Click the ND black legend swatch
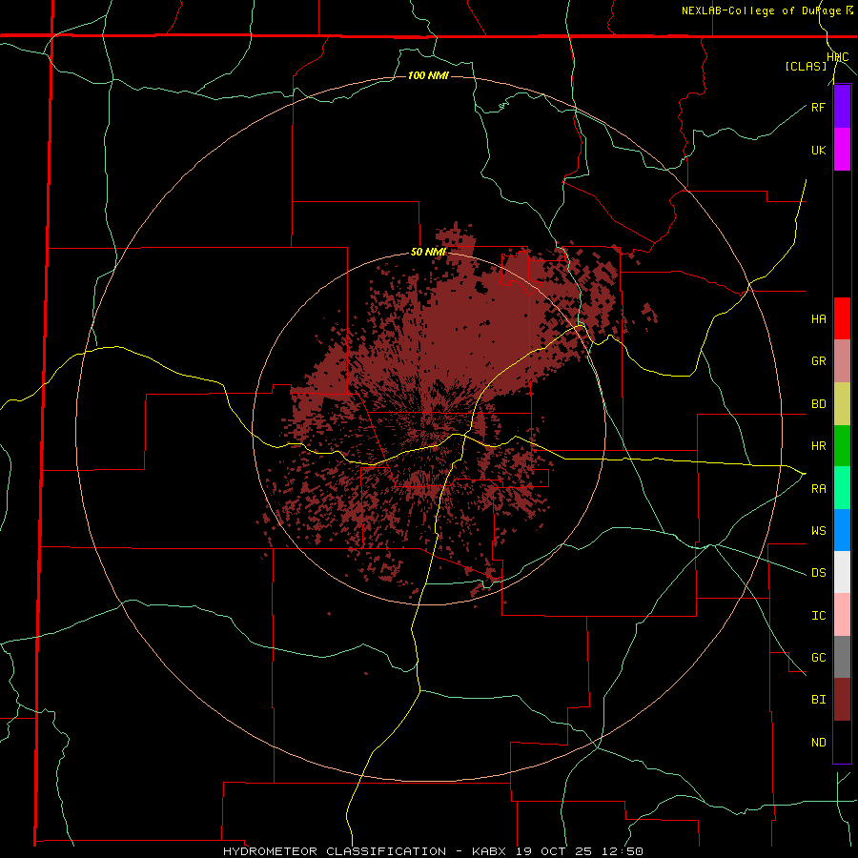Viewport: 858px width, 858px height. (x=842, y=742)
